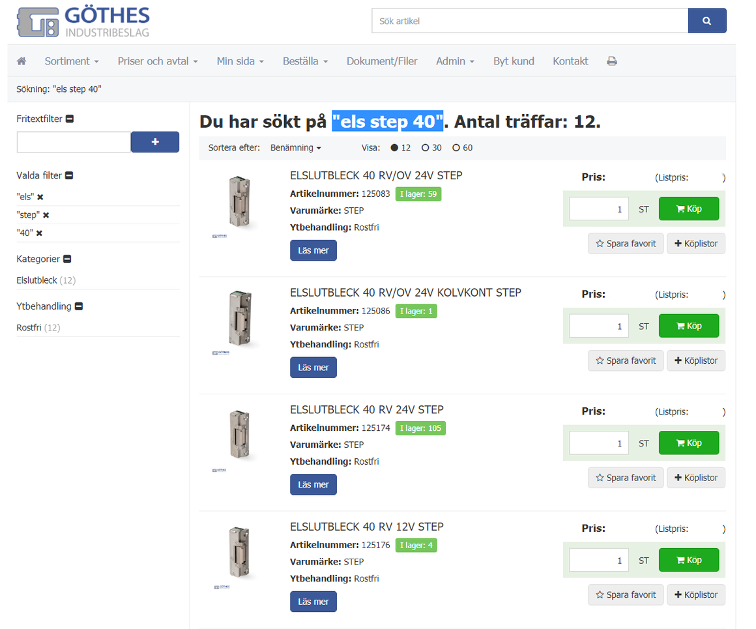Click the Göthes Industribeslag logo
This screenshot has width=756, height=629.
coord(83,22)
